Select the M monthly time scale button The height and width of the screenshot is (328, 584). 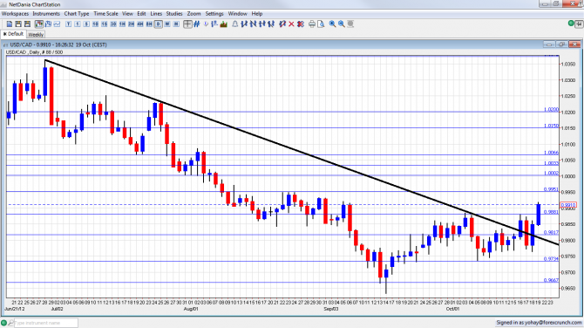coord(176,24)
